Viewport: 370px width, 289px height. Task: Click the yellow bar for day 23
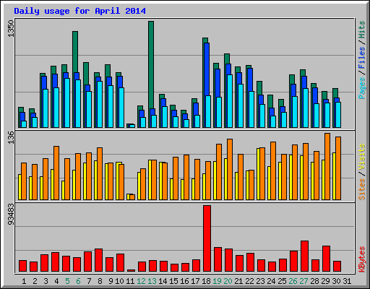258,174
